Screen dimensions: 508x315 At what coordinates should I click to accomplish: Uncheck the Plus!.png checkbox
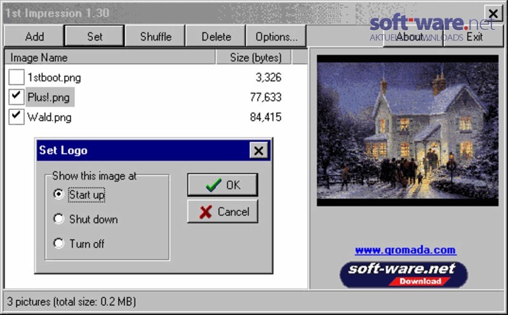pyautogui.click(x=17, y=97)
